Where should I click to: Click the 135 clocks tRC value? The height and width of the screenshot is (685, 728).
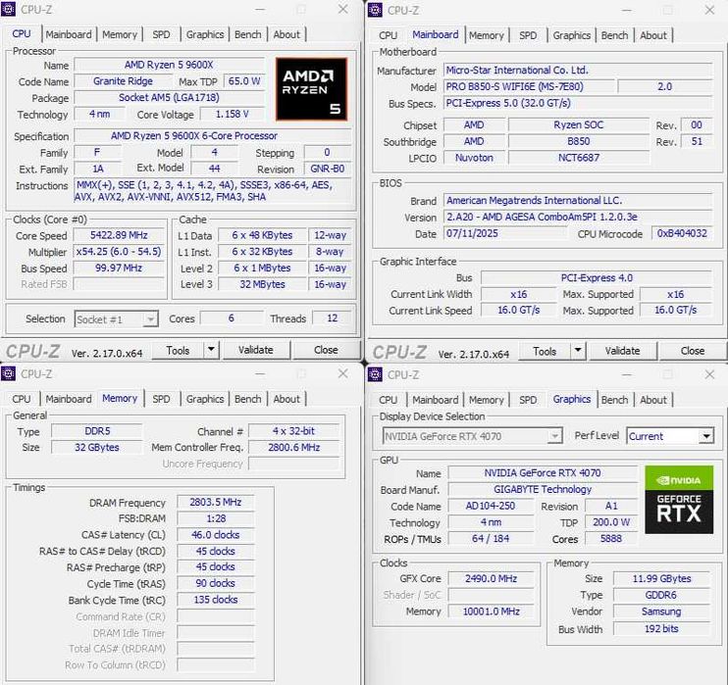[x=216, y=600]
